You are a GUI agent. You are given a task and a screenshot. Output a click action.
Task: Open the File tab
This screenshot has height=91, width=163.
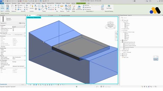click(x=2, y=3)
